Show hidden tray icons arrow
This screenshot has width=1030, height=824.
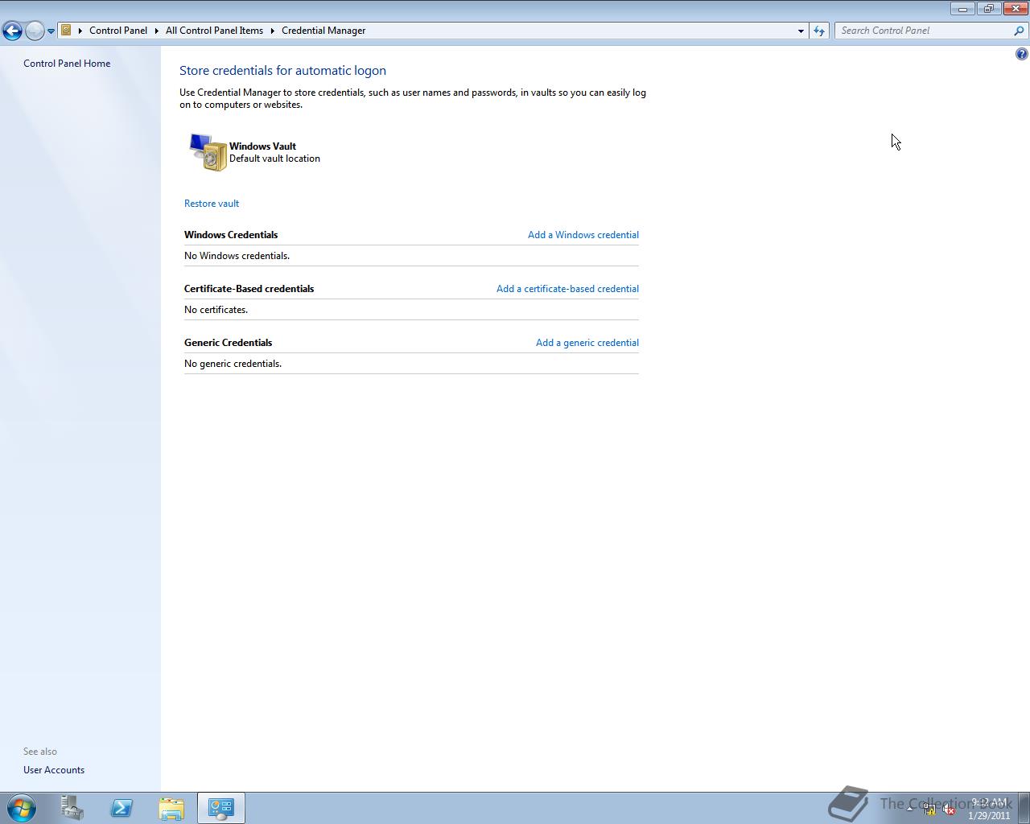[910, 810]
